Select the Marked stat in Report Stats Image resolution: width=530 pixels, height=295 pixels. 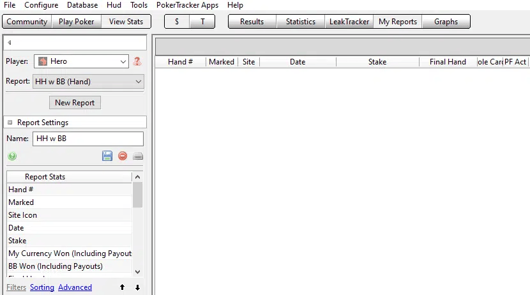coord(70,202)
